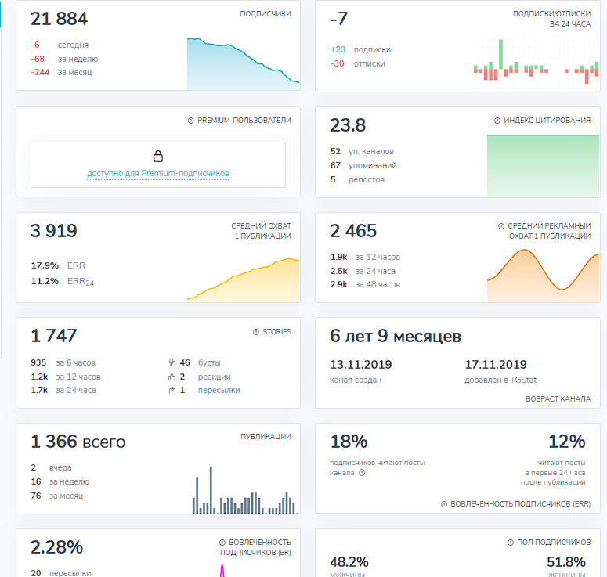Click the '5 репостов' row
The height and width of the screenshot is (577, 607).
pos(357,179)
